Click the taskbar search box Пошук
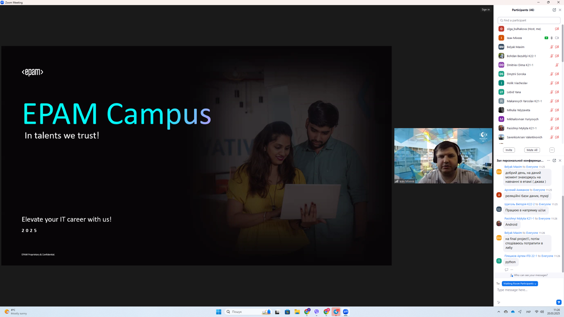The image size is (564, 317). pos(248,312)
